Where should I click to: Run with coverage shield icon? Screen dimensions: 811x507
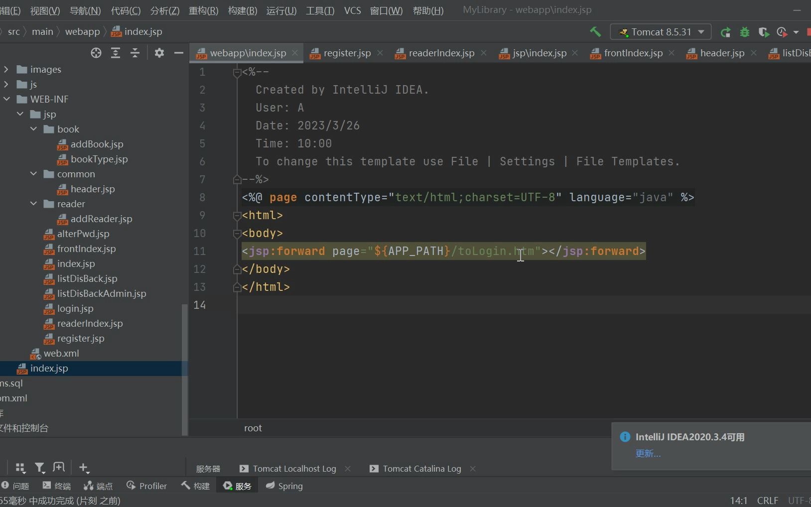point(763,32)
